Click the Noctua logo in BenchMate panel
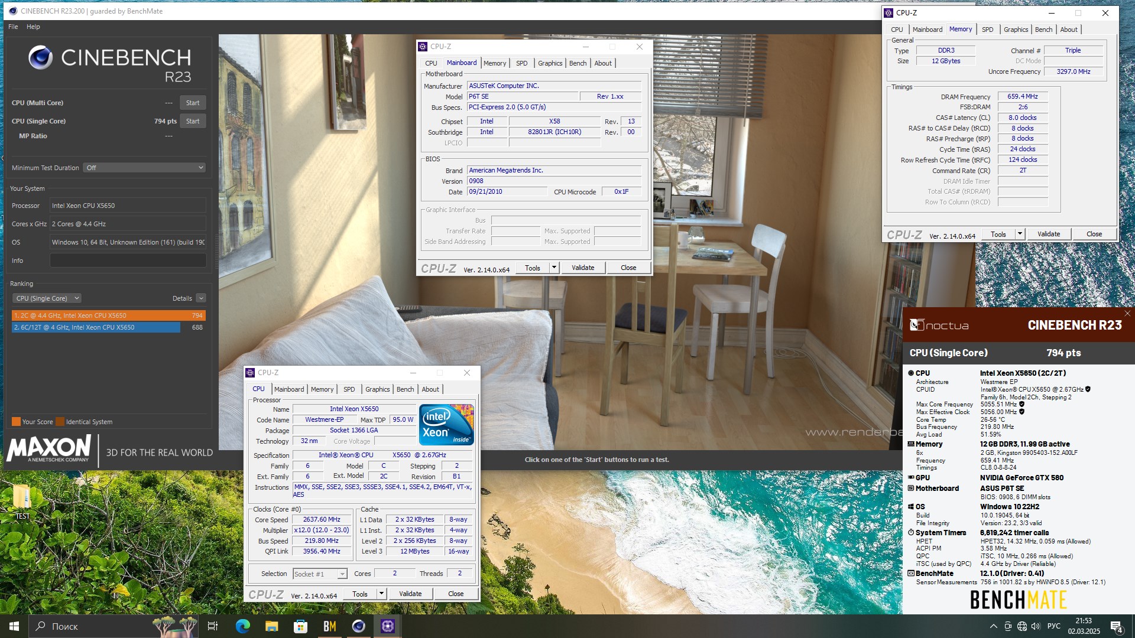 click(939, 325)
